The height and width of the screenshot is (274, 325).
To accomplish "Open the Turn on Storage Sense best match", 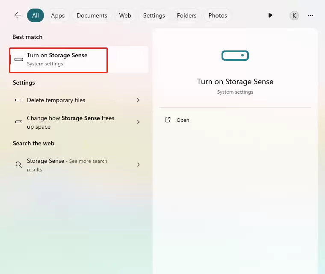I will tap(79, 59).
